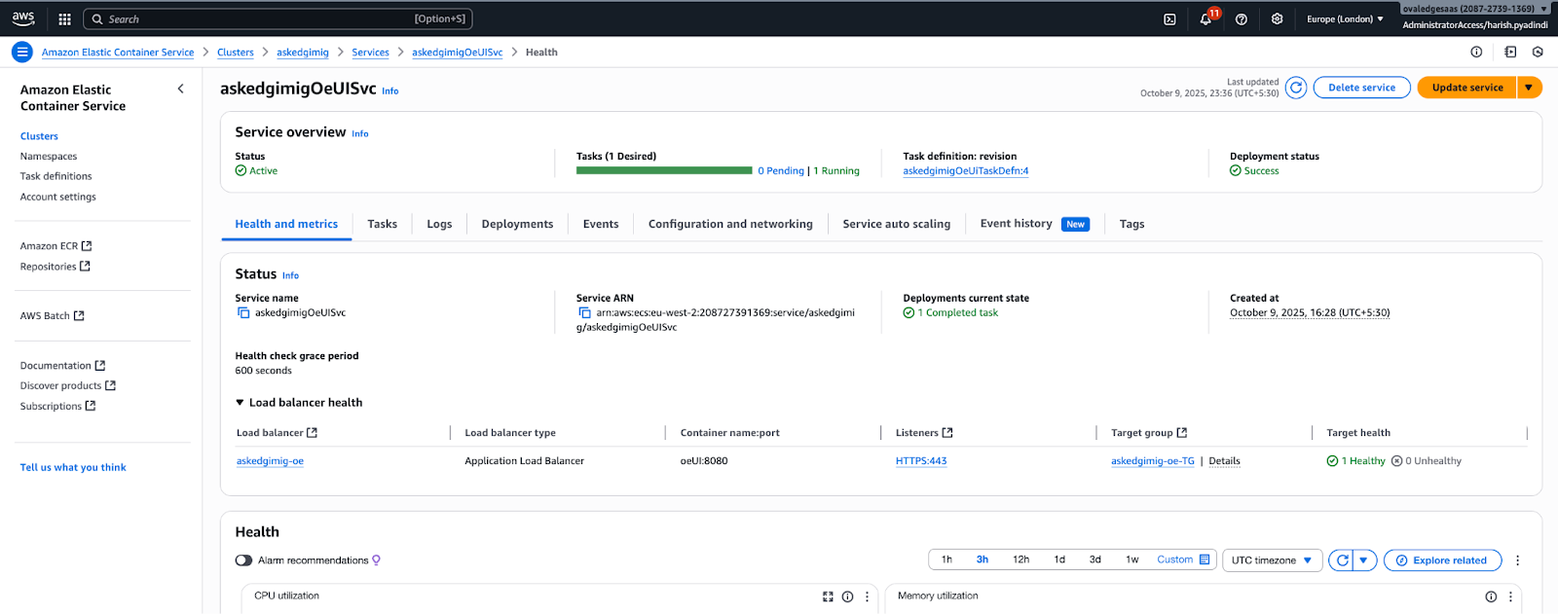
Task: Open the AWS services grid menu
Action: click(x=65, y=18)
